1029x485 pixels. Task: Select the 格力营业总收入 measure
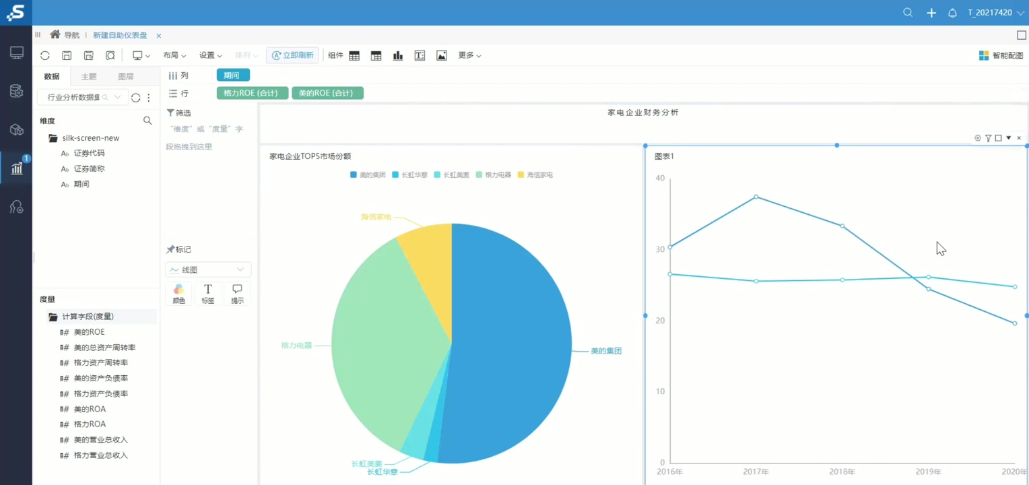(100, 455)
